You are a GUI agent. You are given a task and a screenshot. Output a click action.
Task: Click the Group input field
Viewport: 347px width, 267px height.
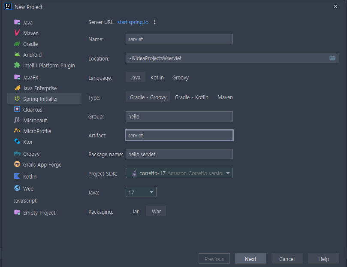(x=179, y=116)
